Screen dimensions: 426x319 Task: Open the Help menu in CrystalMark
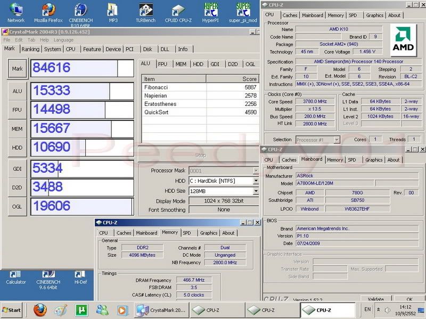point(44,40)
